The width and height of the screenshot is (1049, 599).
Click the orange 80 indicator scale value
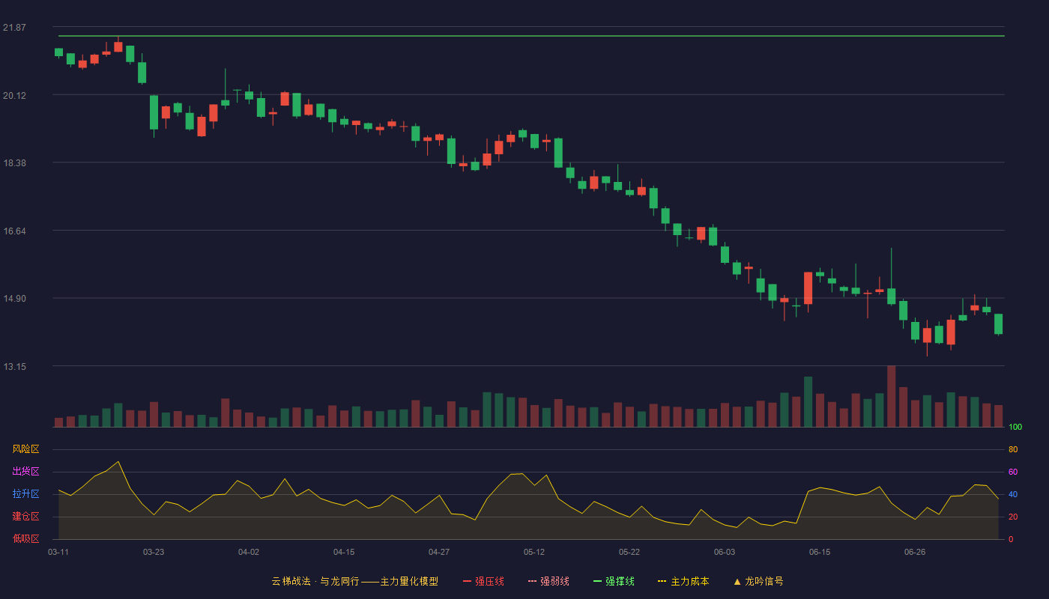(1013, 449)
